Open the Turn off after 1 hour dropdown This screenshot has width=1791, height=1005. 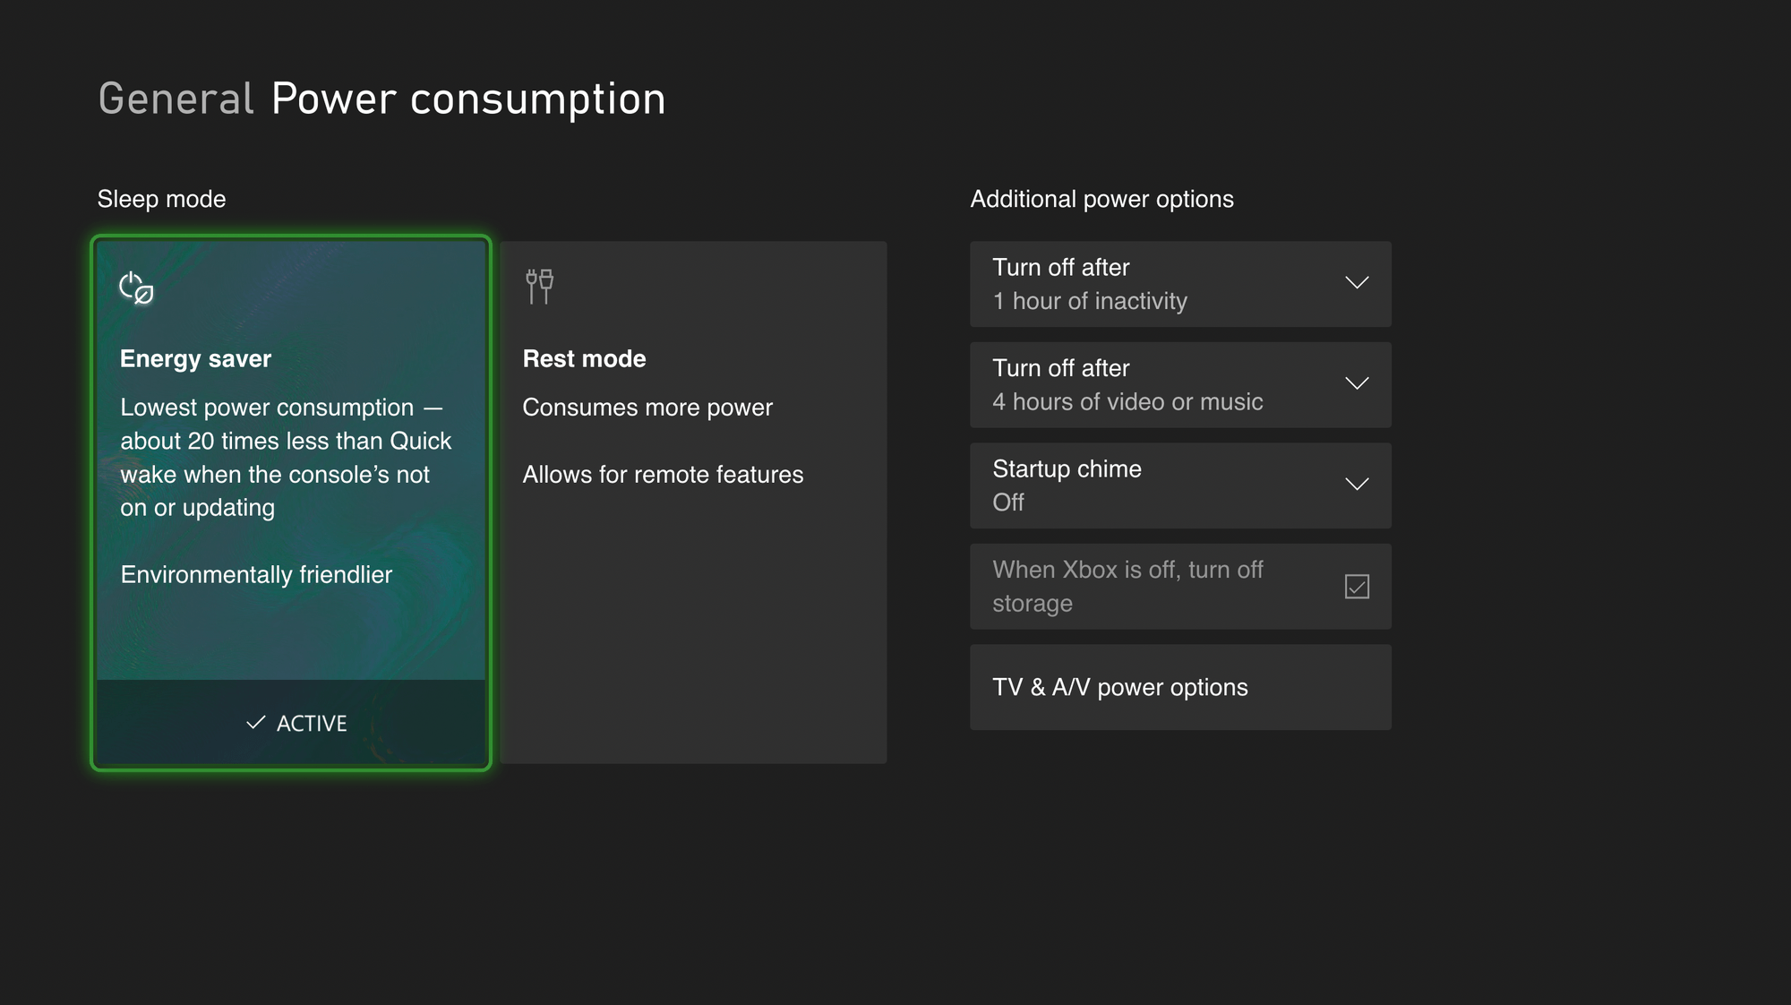click(x=1179, y=283)
